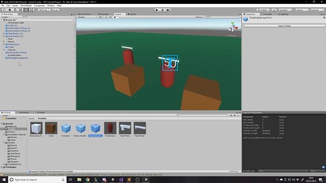
Task: Toggle scene lighting button
Action: (106, 17)
